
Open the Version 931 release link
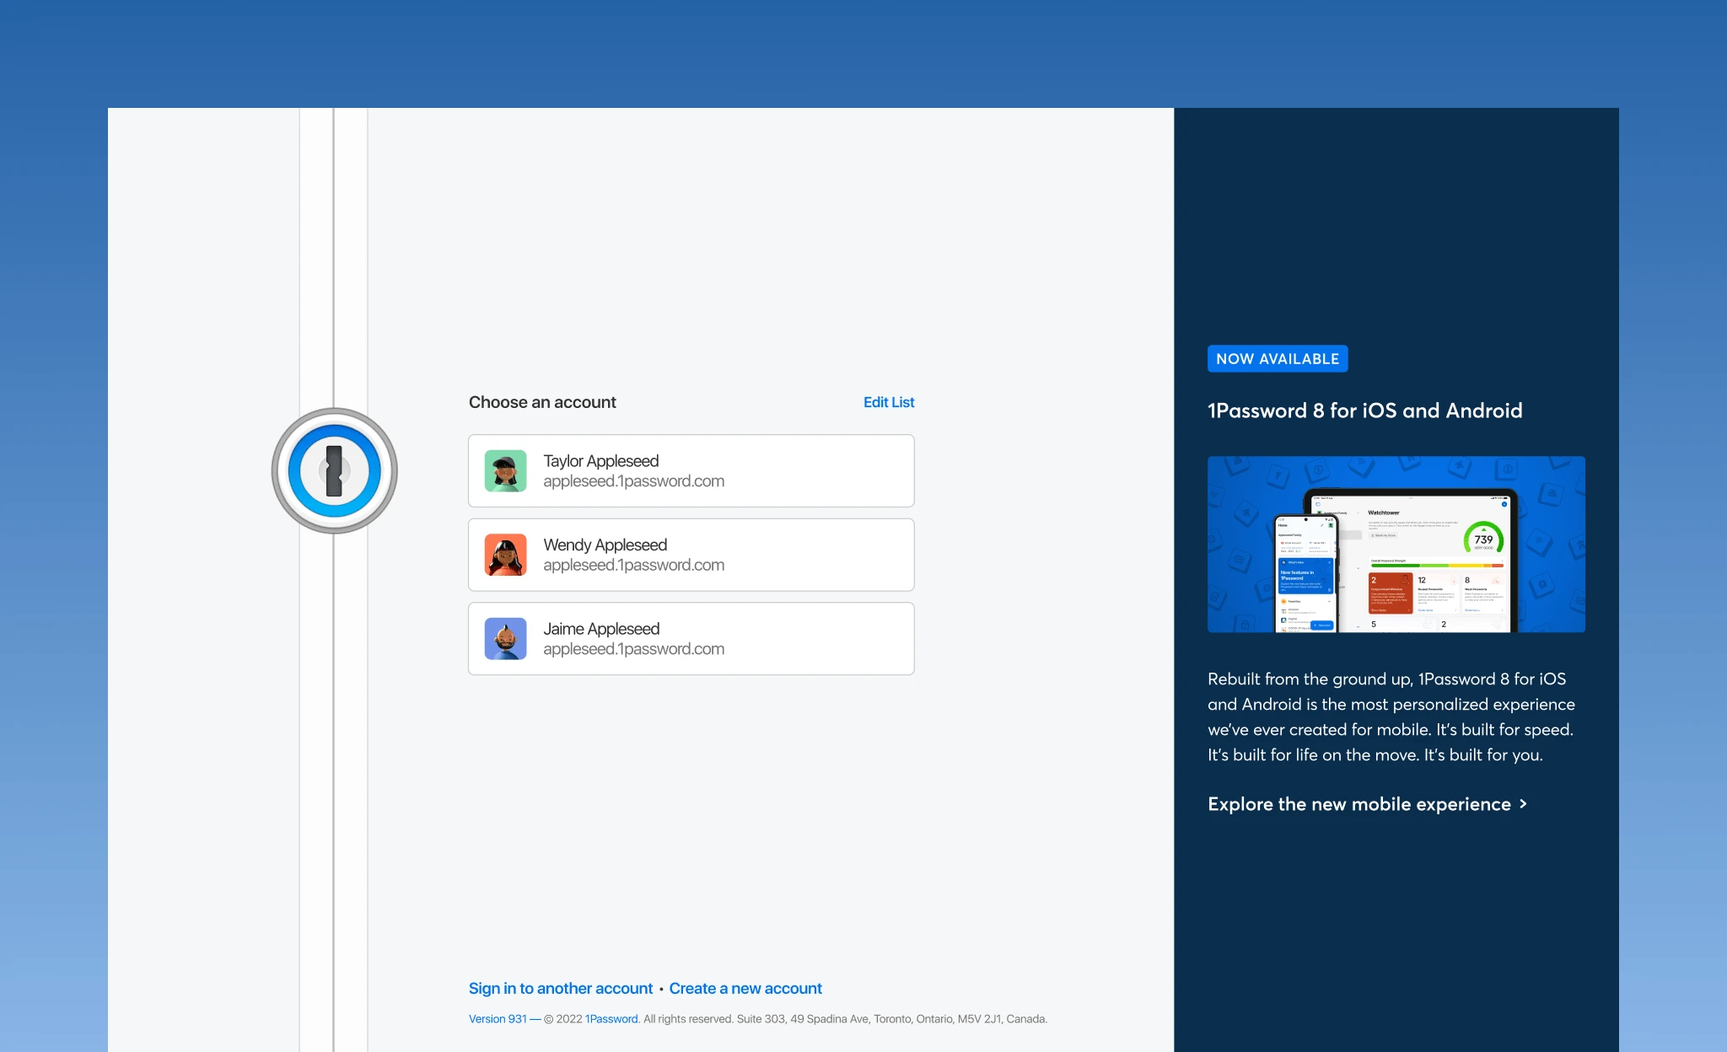[498, 1019]
